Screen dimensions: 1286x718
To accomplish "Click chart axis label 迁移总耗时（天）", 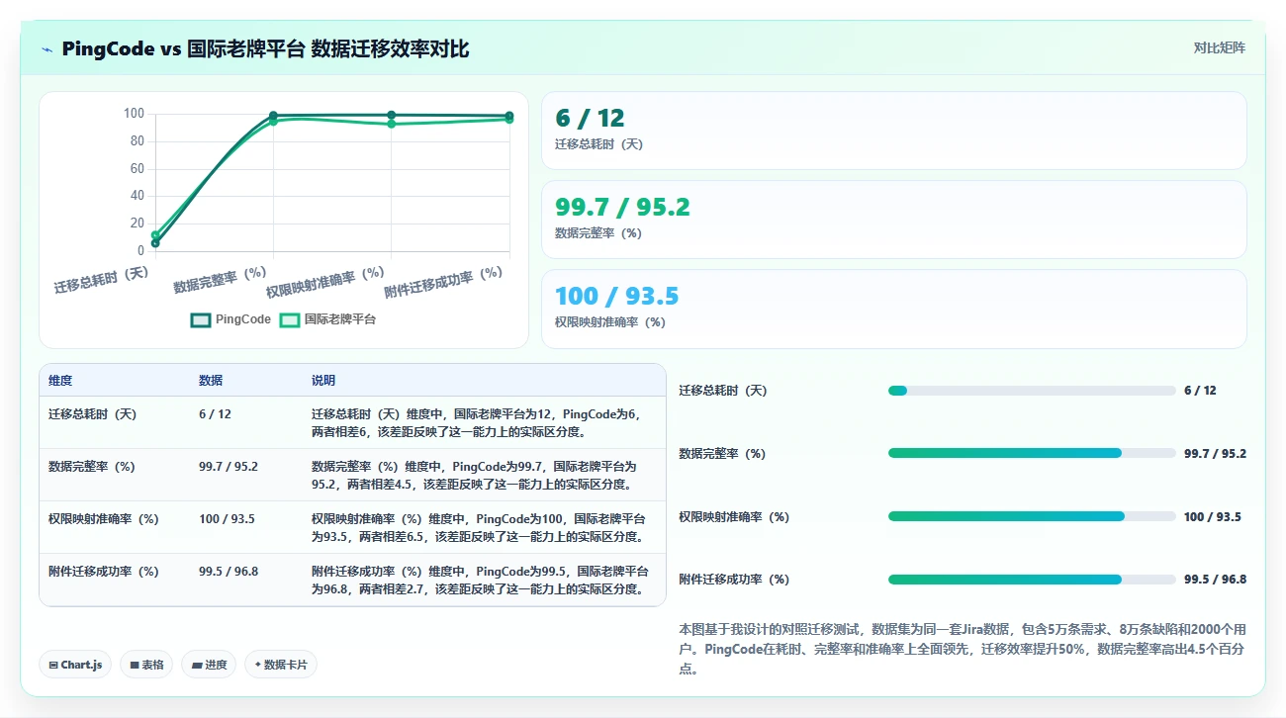I will [x=102, y=280].
